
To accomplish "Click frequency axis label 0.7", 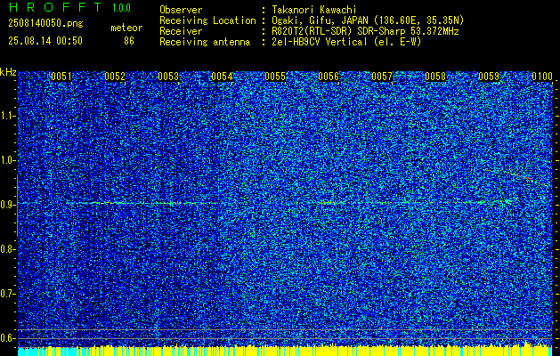I will [7, 294].
